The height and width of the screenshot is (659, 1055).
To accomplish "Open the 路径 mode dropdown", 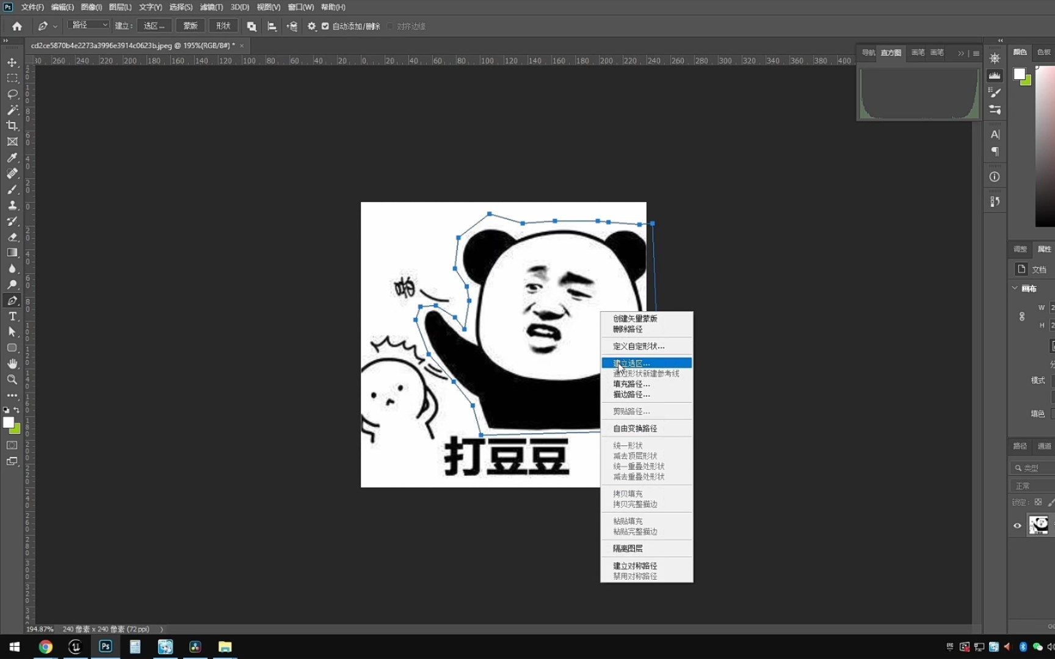I will pos(89,25).
